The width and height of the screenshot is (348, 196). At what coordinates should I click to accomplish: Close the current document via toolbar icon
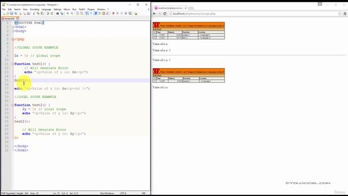(x=20, y=14)
